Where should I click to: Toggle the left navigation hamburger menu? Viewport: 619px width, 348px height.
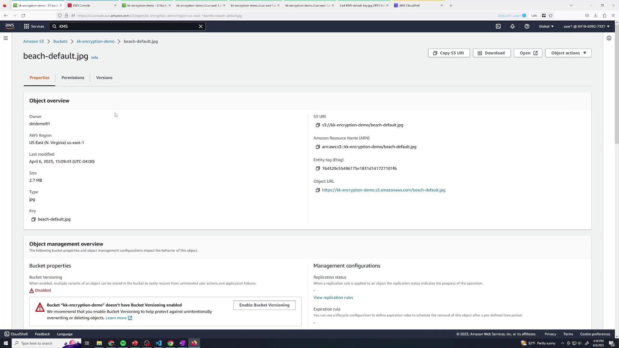pyautogui.click(x=5, y=38)
